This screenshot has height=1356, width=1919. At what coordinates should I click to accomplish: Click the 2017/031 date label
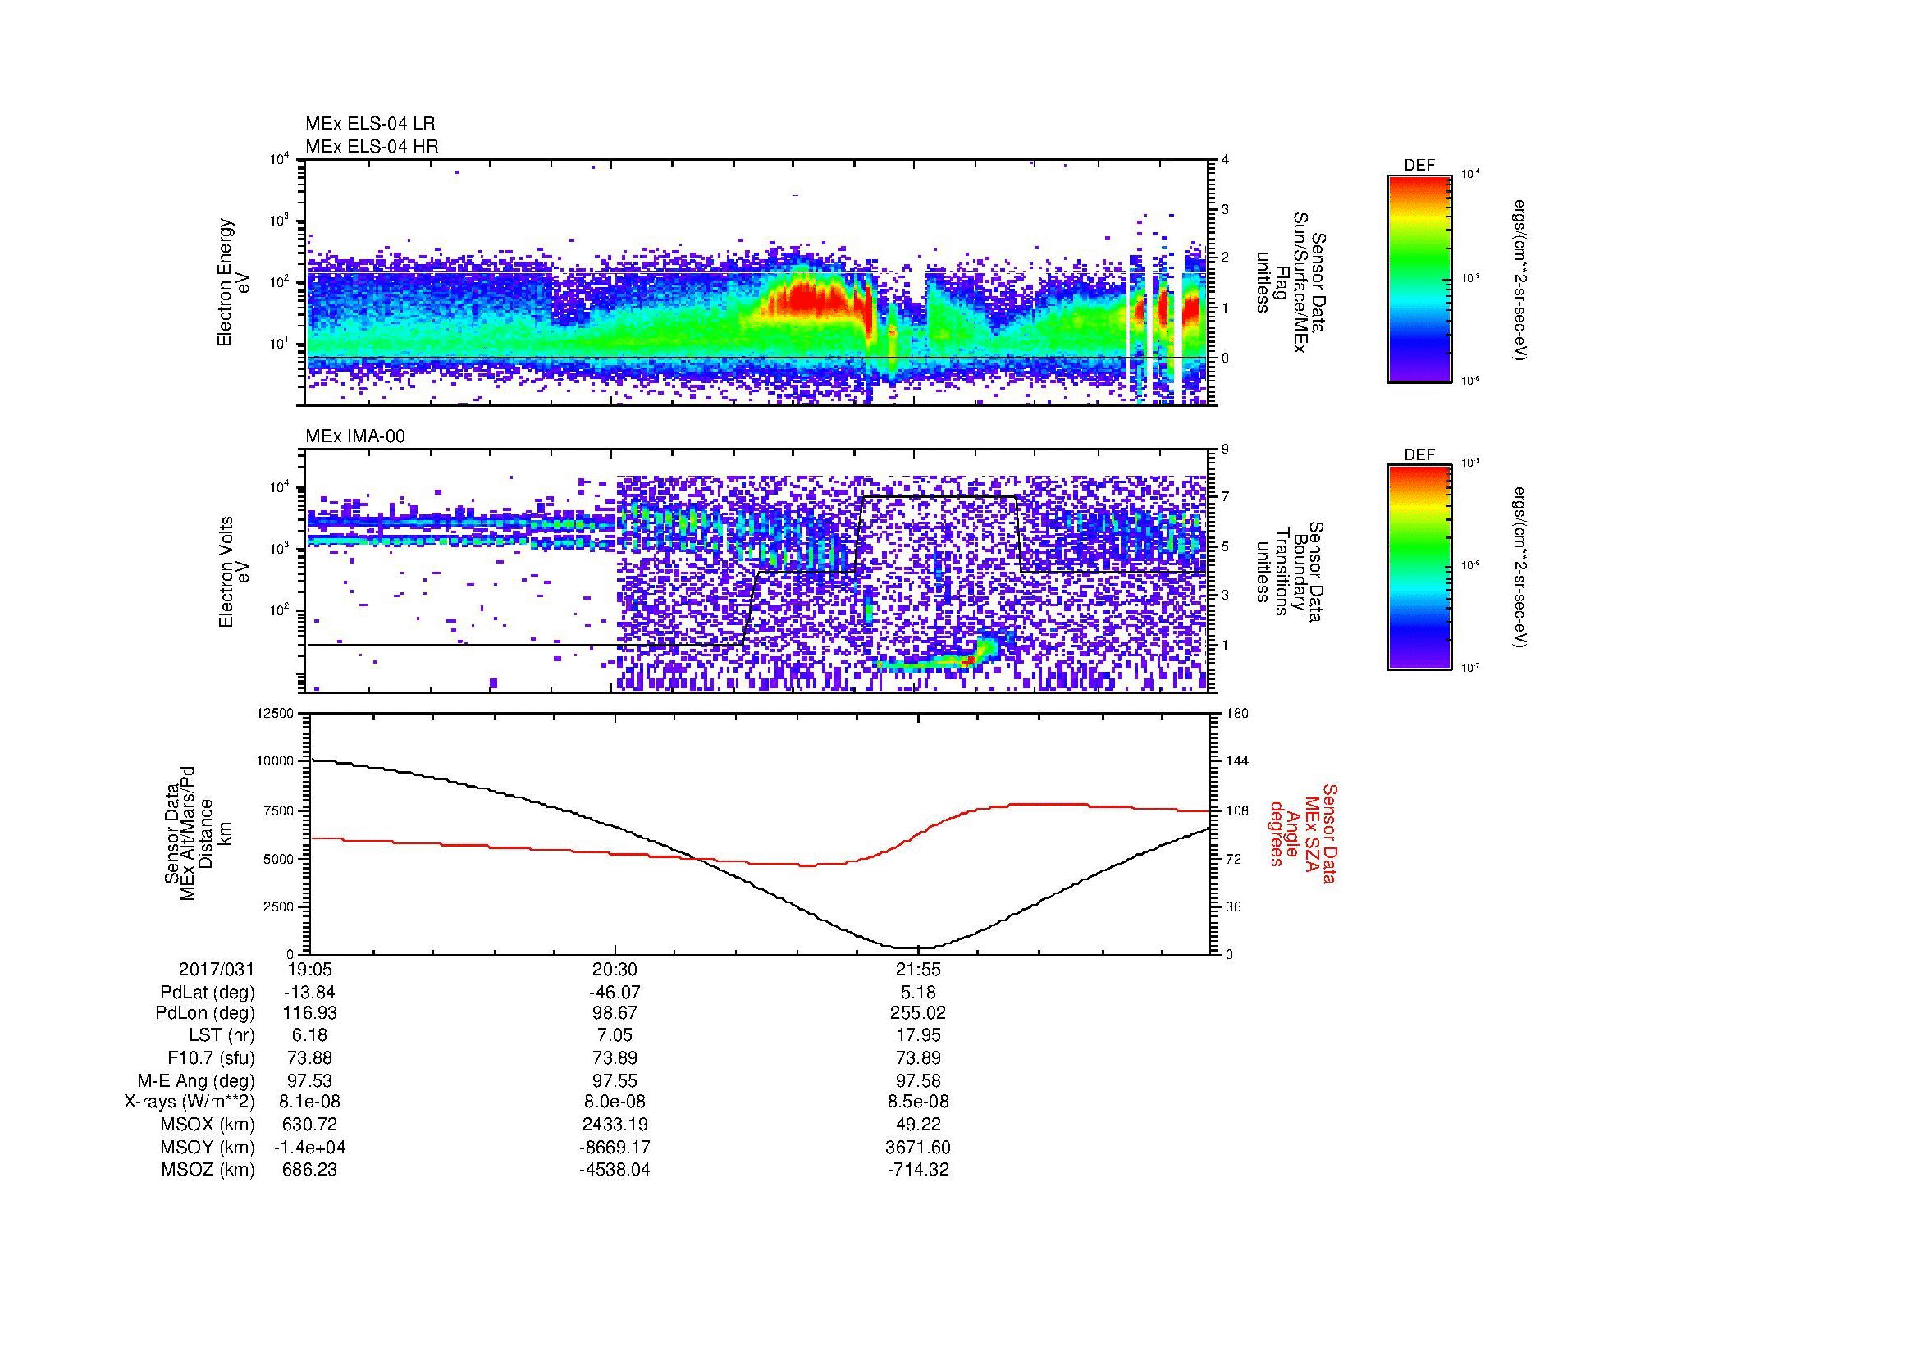217,969
